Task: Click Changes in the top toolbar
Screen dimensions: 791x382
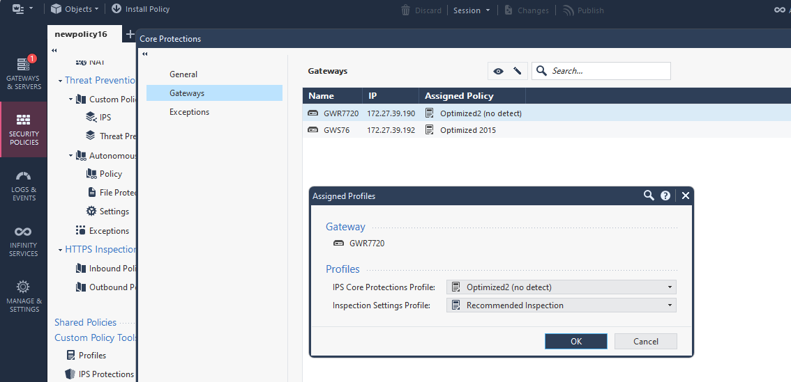Action: 526,10
